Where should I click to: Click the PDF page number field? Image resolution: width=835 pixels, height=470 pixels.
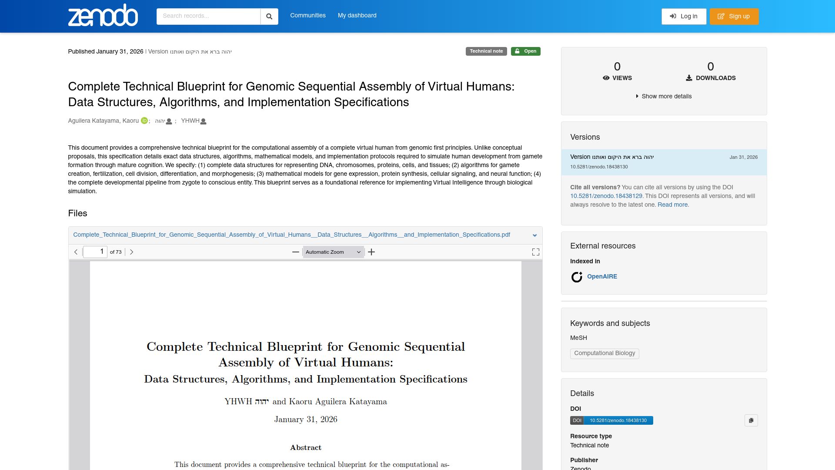point(95,252)
